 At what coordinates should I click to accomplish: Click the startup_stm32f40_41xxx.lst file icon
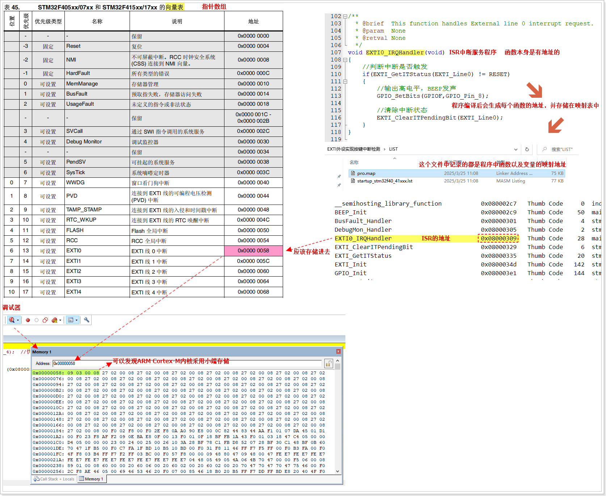353,181
